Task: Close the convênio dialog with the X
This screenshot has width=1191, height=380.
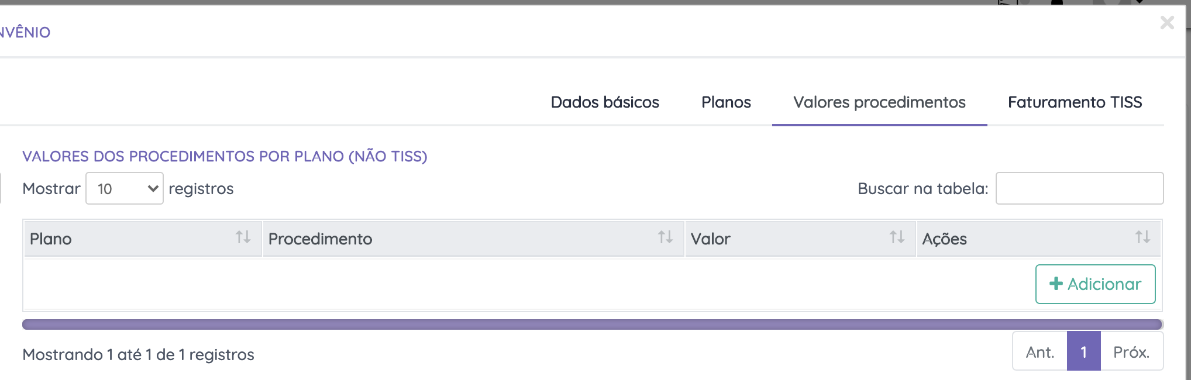Action: point(1167,23)
